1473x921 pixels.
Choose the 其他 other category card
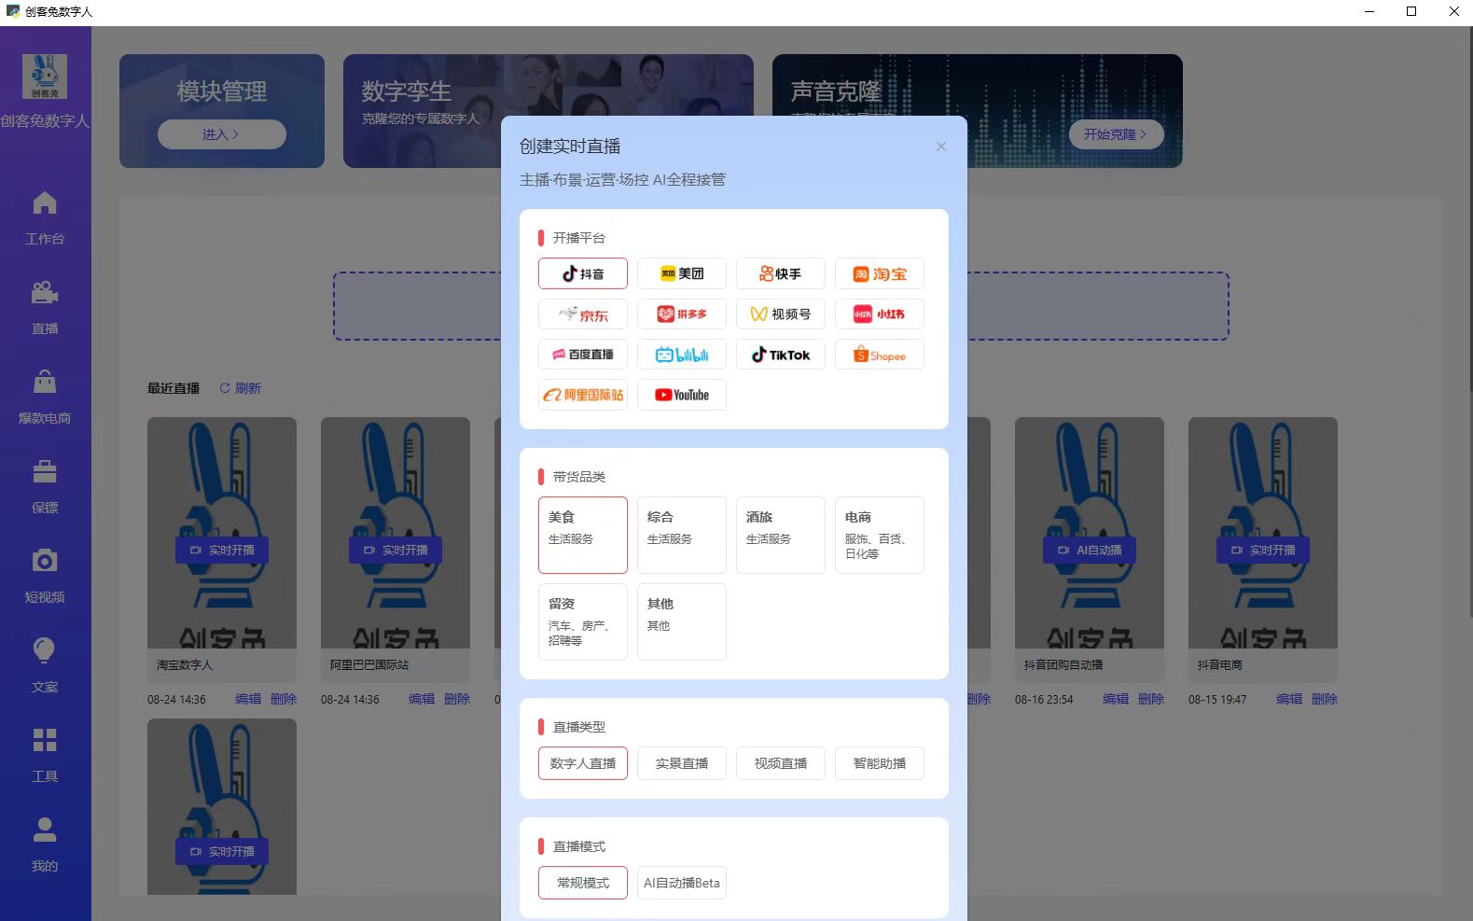click(x=682, y=621)
